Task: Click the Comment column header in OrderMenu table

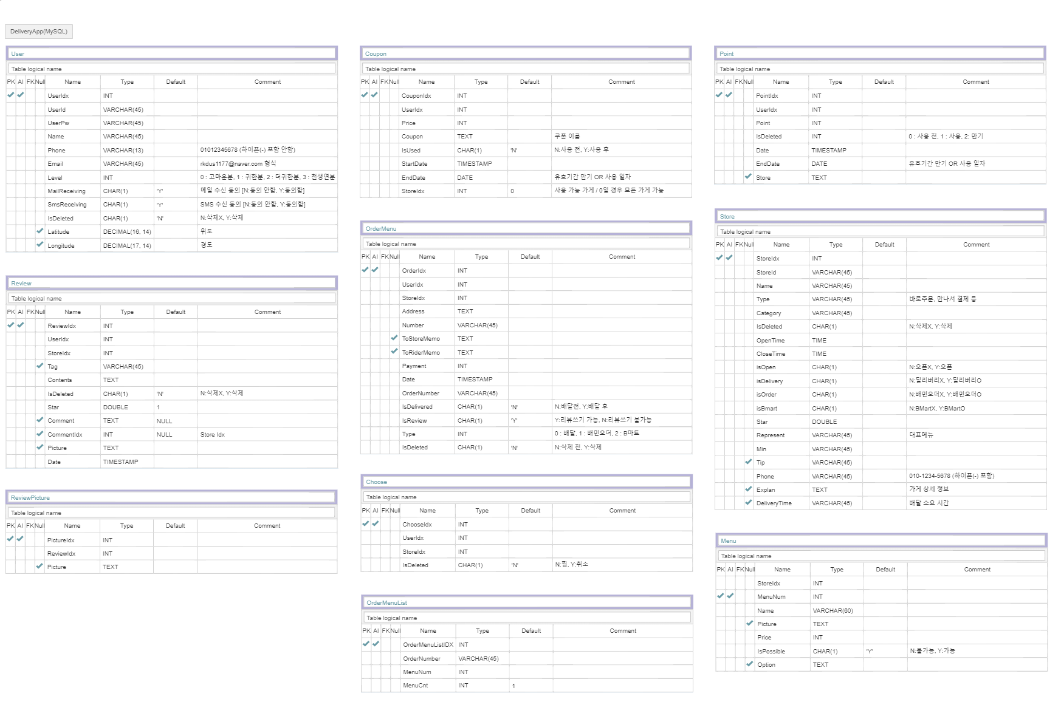Action: point(622,257)
